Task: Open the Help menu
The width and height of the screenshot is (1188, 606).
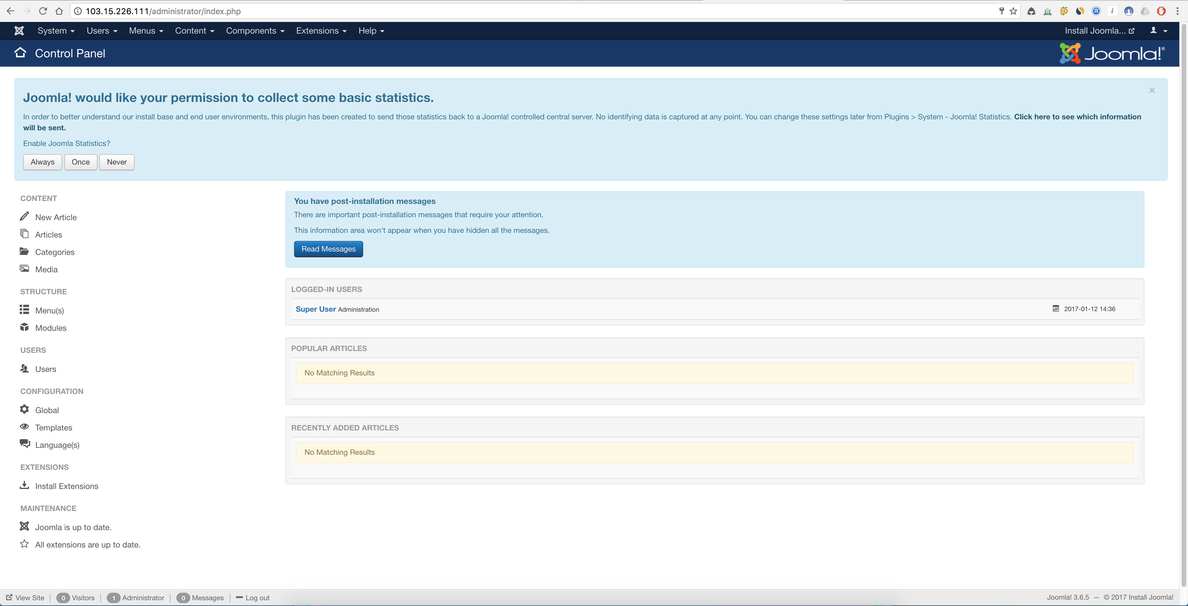Action: tap(371, 30)
